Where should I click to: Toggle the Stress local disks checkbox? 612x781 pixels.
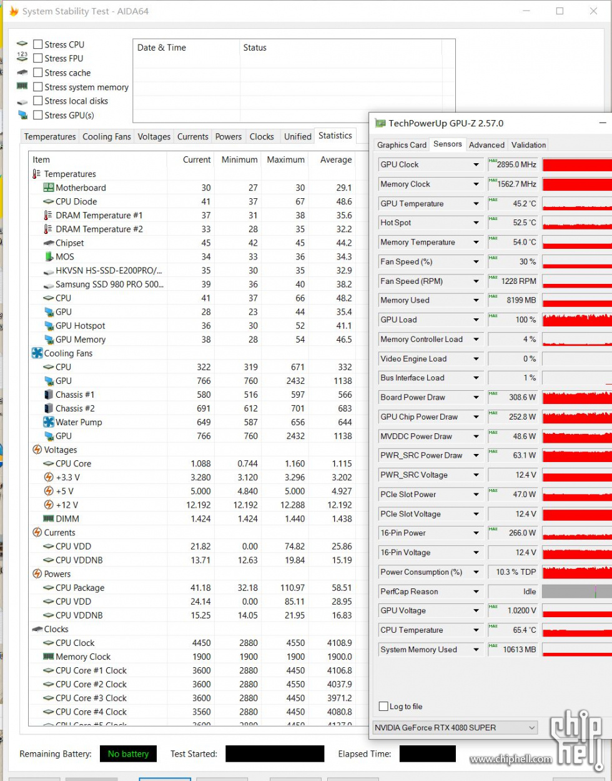tap(38, 101)
